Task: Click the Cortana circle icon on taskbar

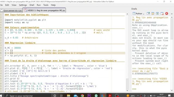Action: 55,96
